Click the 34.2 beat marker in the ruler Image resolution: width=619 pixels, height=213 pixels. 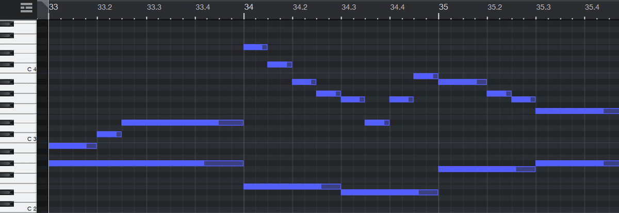tap(300, 7)
